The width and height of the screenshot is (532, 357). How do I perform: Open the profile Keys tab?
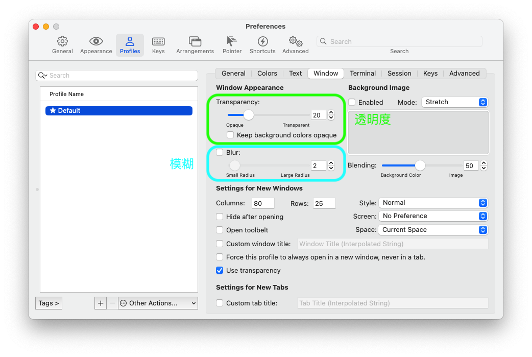(x=430, y=74)
